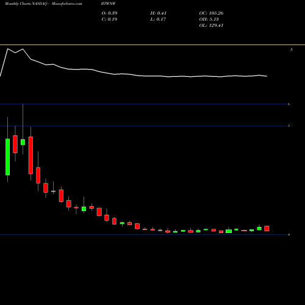Select the open value O: 0.39
Image resolution: width=305 pixels, height=305 pixels.
click(x=109, y=13)
